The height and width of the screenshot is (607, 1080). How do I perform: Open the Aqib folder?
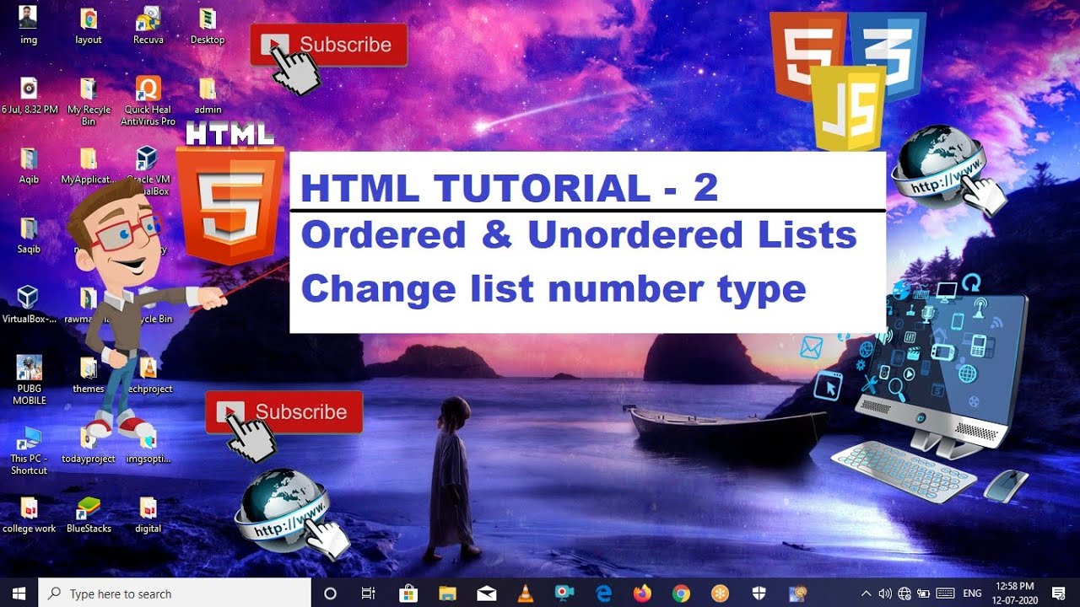[x=29, y=165]
